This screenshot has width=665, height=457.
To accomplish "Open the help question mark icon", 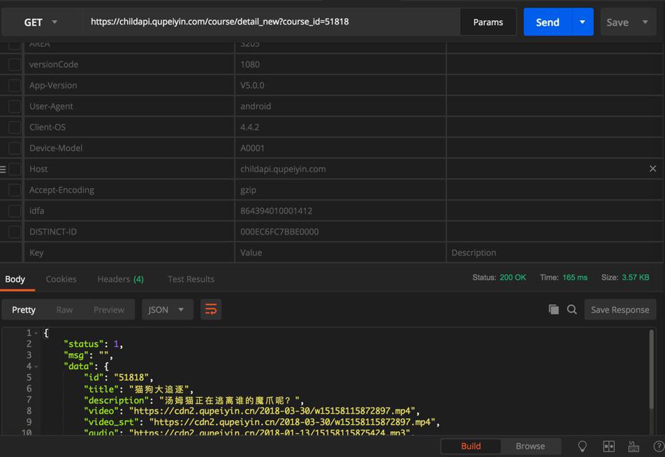I will tap(658, 447).
